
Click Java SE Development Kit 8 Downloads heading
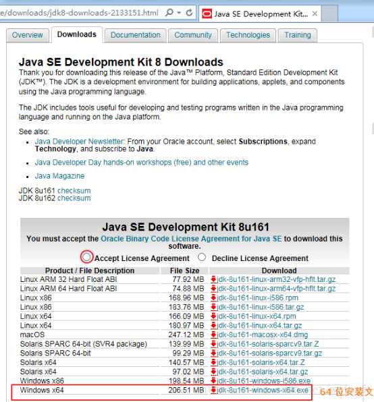click(x=121, y=62)
